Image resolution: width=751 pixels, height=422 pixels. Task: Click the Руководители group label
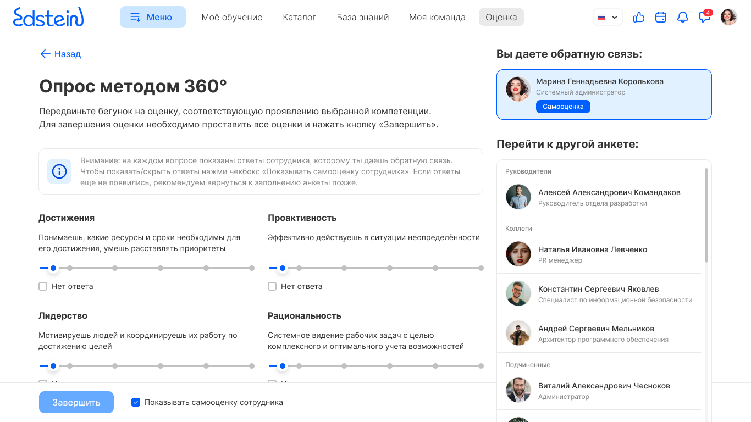point(528,171)
